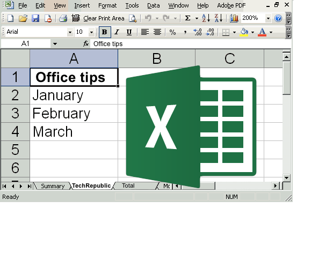The image size is (333, 260).
Task: Expand the 200% zoom dropdown
Action: click(x=268, y=18)
